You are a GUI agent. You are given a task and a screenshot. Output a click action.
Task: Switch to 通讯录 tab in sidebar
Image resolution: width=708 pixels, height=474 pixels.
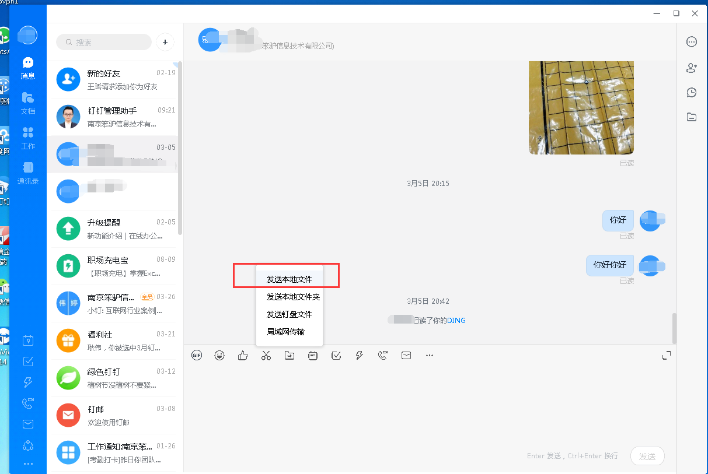coord(28,173)
